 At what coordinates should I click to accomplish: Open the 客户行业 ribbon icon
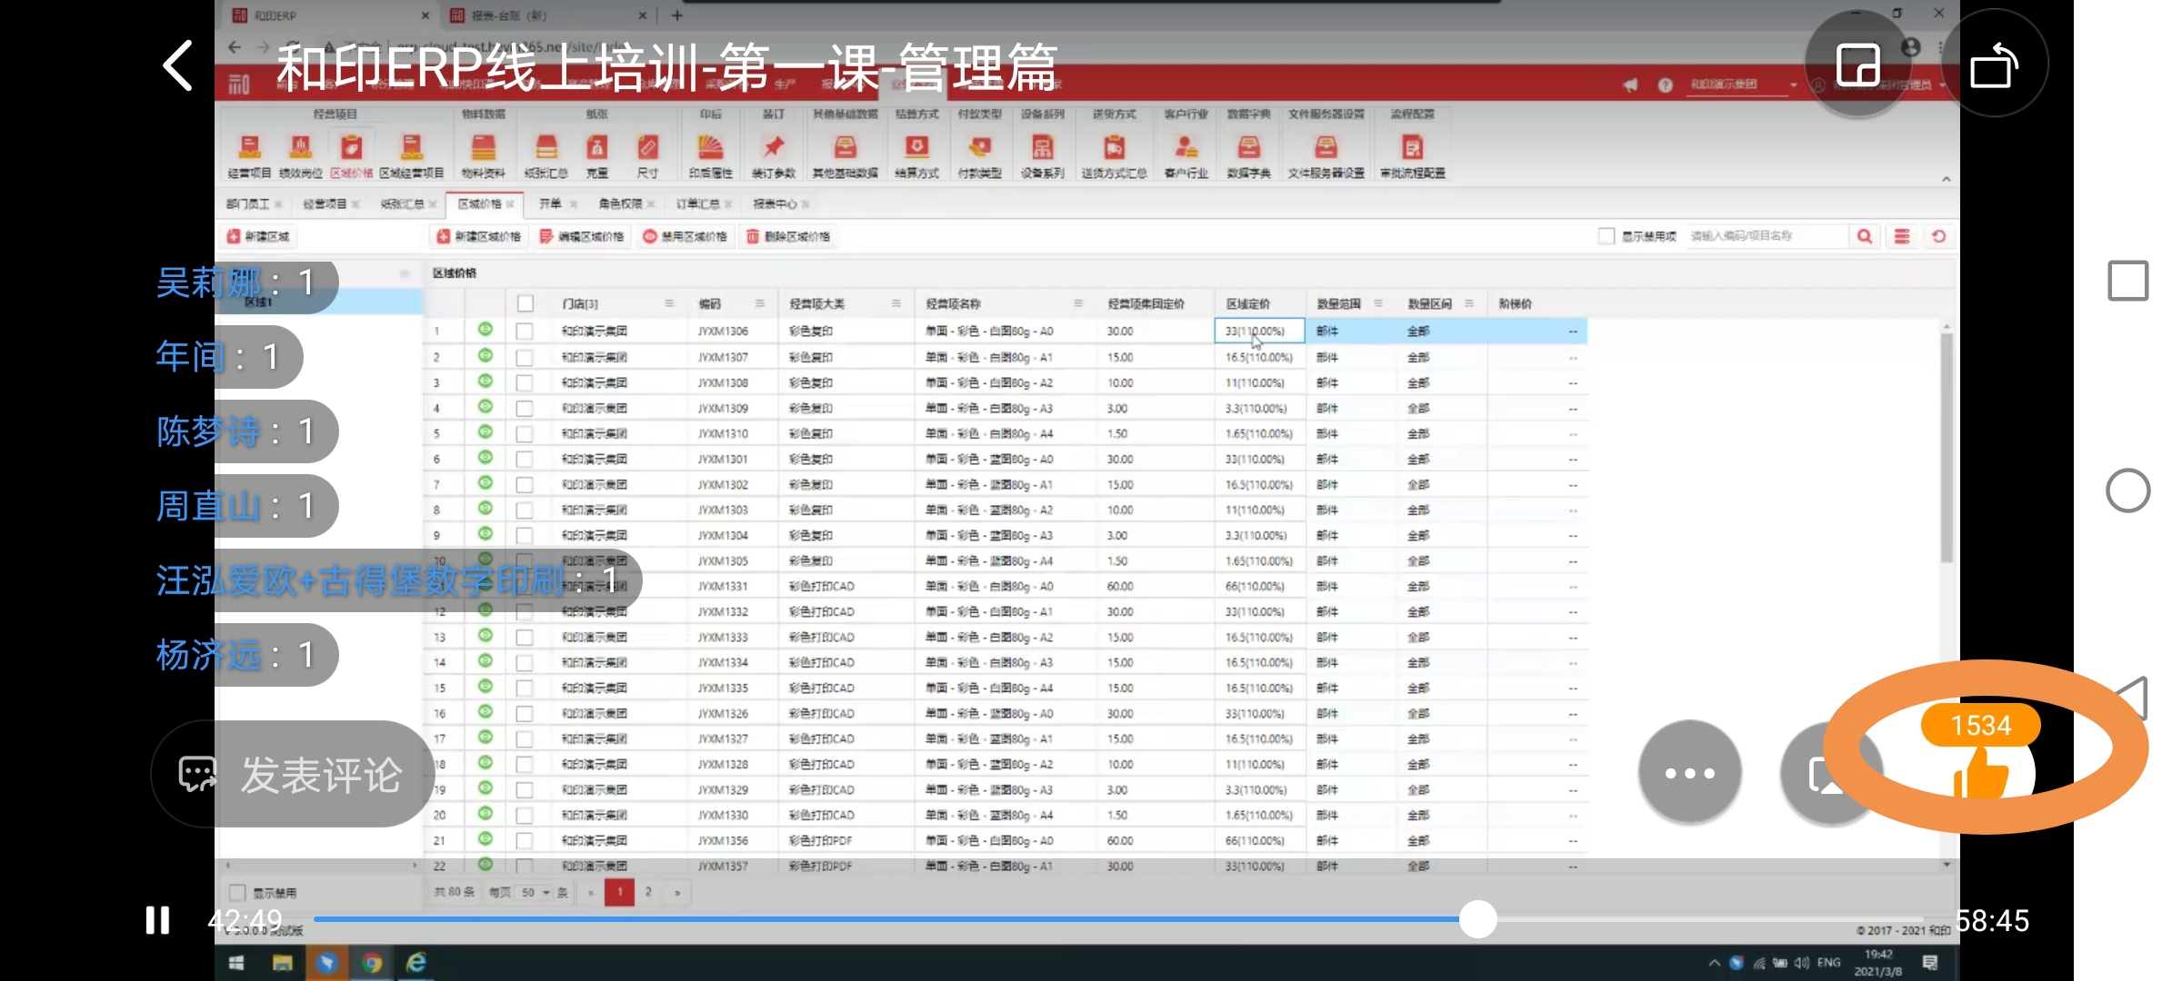(x=1186, y=155)
